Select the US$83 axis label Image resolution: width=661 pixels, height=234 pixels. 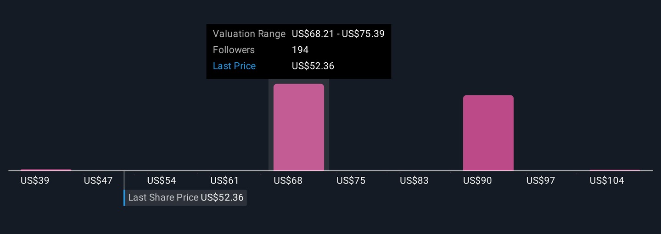pos(414,181)
